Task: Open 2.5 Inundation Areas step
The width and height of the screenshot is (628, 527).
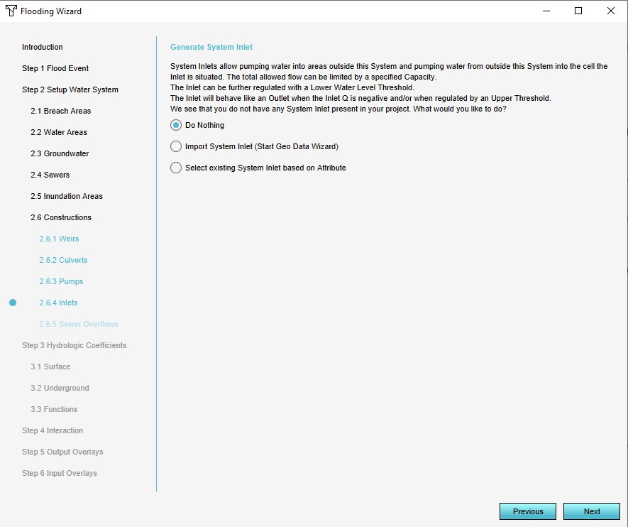Action: [x=66, y=196]
